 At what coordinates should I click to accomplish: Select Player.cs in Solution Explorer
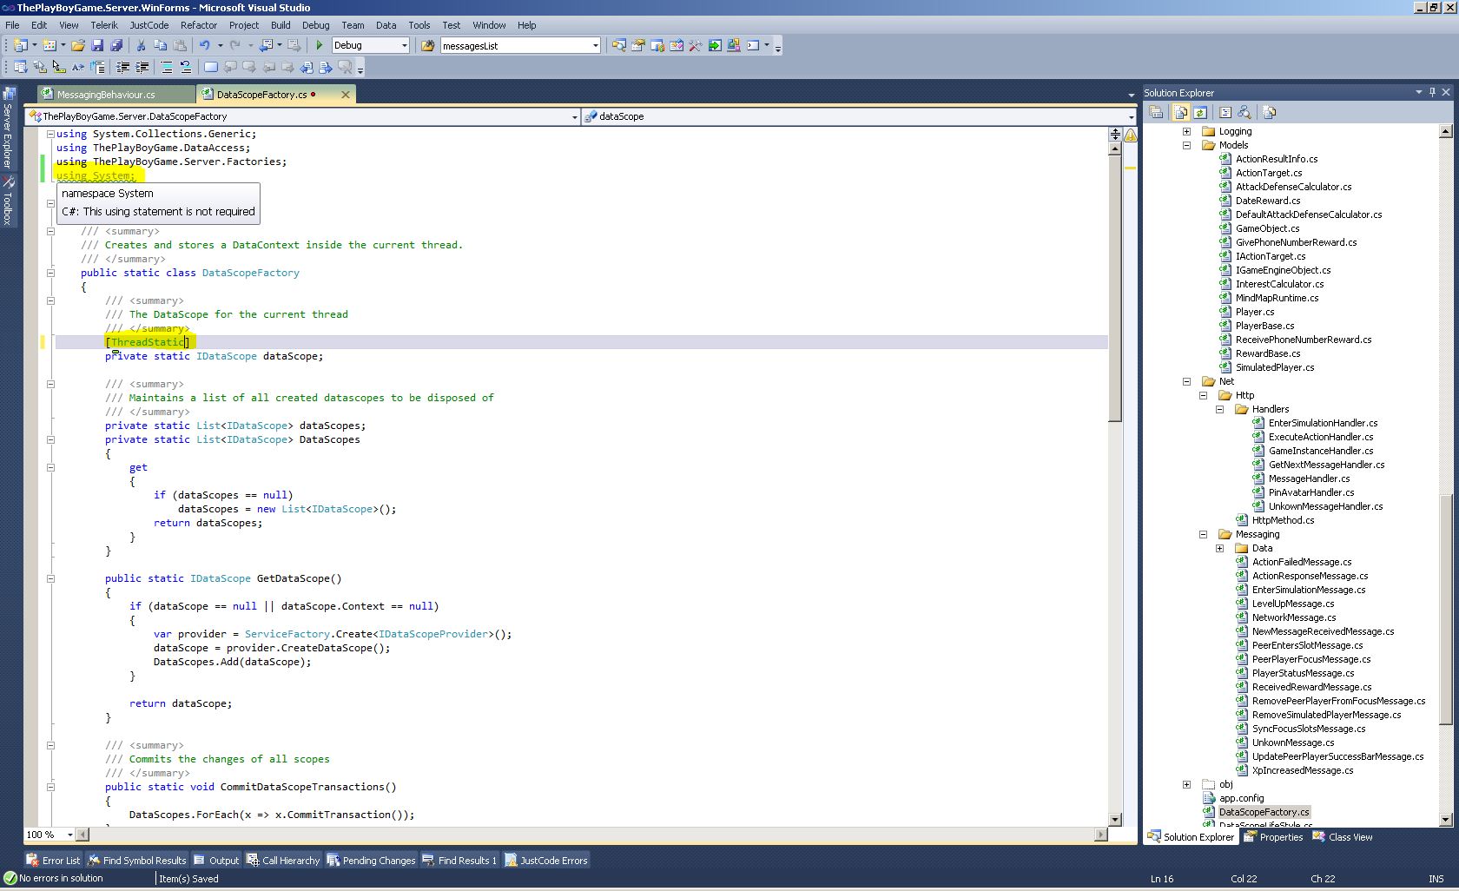[x=1255, y=312]
